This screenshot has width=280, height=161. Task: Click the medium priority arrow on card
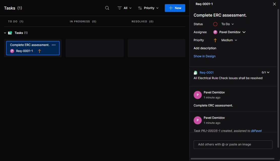[x=40, y=51]
